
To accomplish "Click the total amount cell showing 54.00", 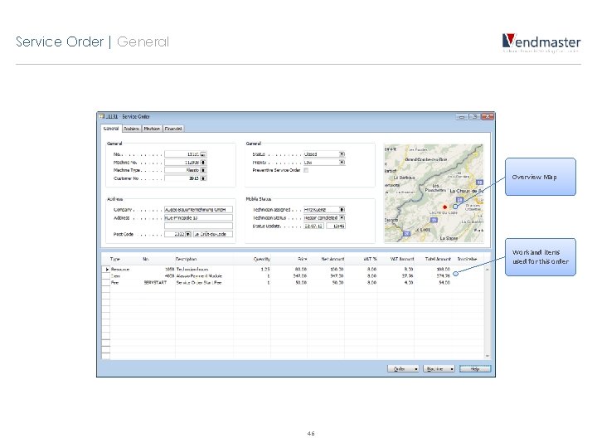I will coord(433,283).
